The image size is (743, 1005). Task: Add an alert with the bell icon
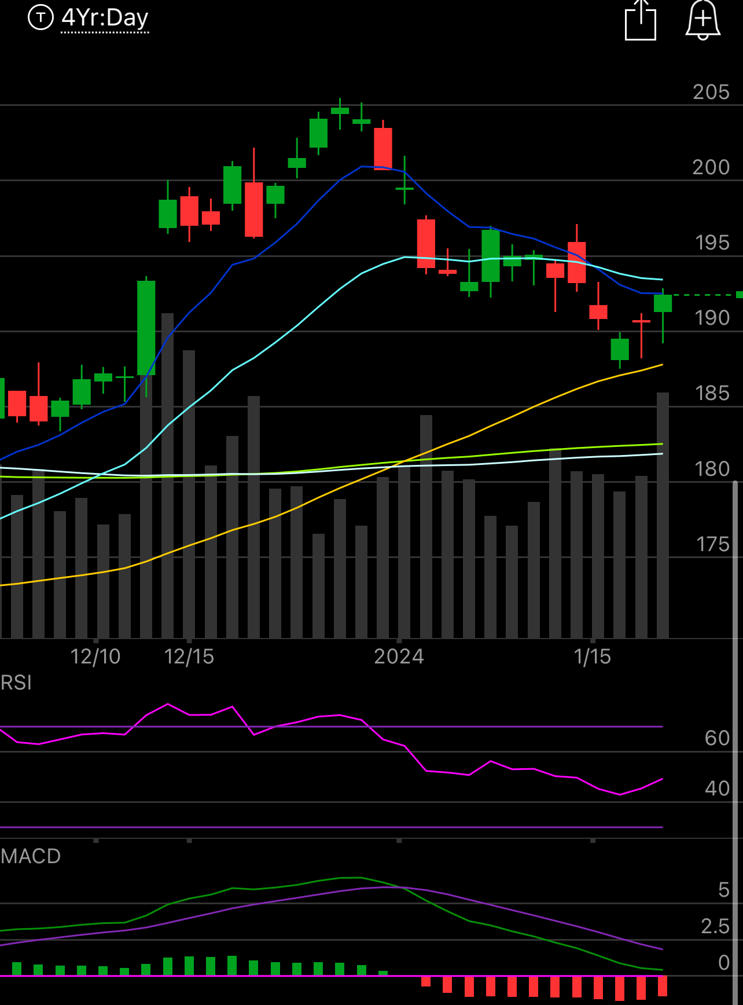pyautogui.click(x=702, y=20)
